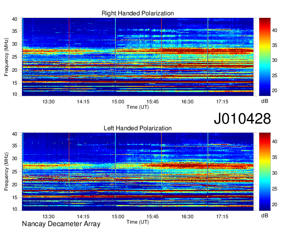Click the J010428 observation identifier
Viewport: 282px width, 229px height.
click(x=242, y=119)
